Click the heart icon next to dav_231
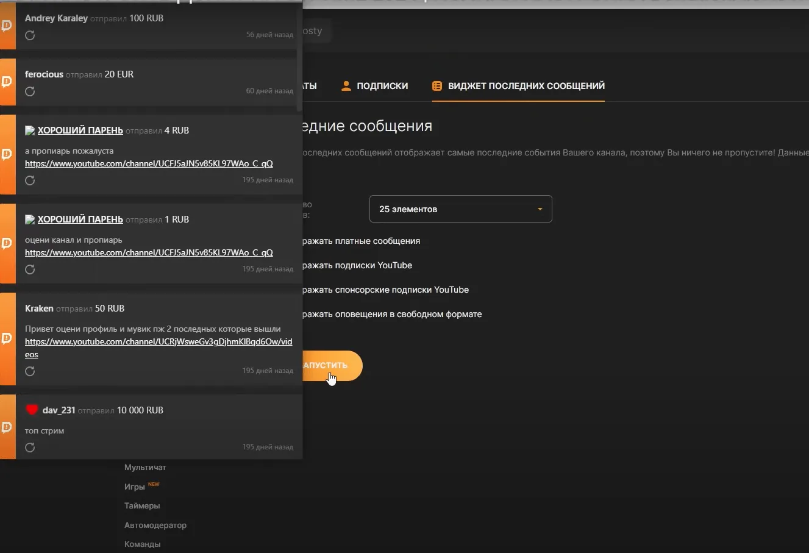The height and width of the screenshot is (553, 809). coord(32,410)
